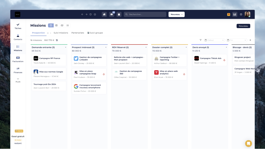Click the Rechercher search field

coord(145,14)
